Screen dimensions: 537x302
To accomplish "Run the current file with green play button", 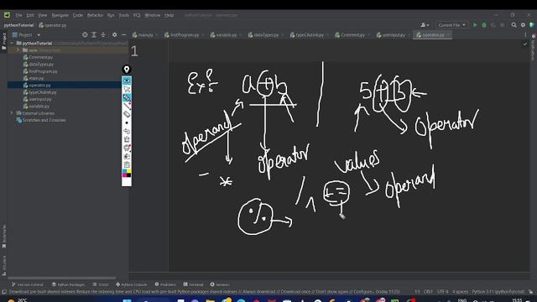I will click(x=475, y=25).
